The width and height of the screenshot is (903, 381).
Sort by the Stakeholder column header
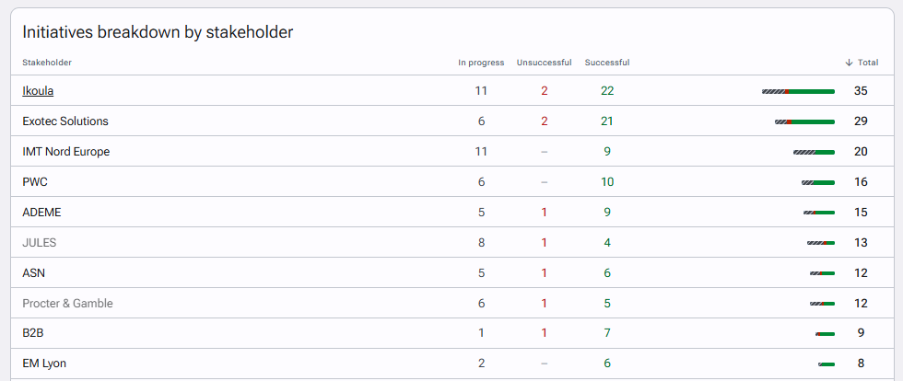click(x=47, y=63)
